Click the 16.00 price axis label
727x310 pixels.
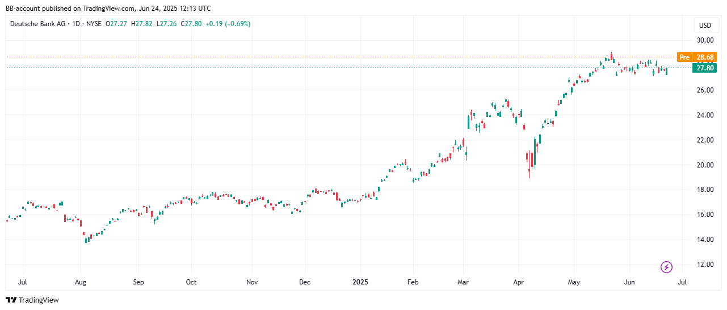click(705, 215)
